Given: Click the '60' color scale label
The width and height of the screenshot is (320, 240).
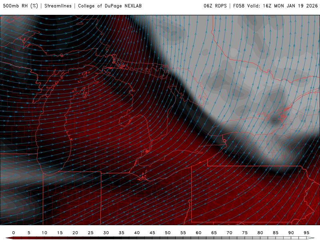Looking at the screenshot, I should 198,233.
